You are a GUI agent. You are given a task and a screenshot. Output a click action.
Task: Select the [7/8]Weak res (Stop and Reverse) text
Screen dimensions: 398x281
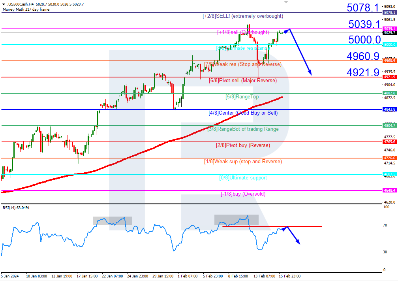coord(244,64)
